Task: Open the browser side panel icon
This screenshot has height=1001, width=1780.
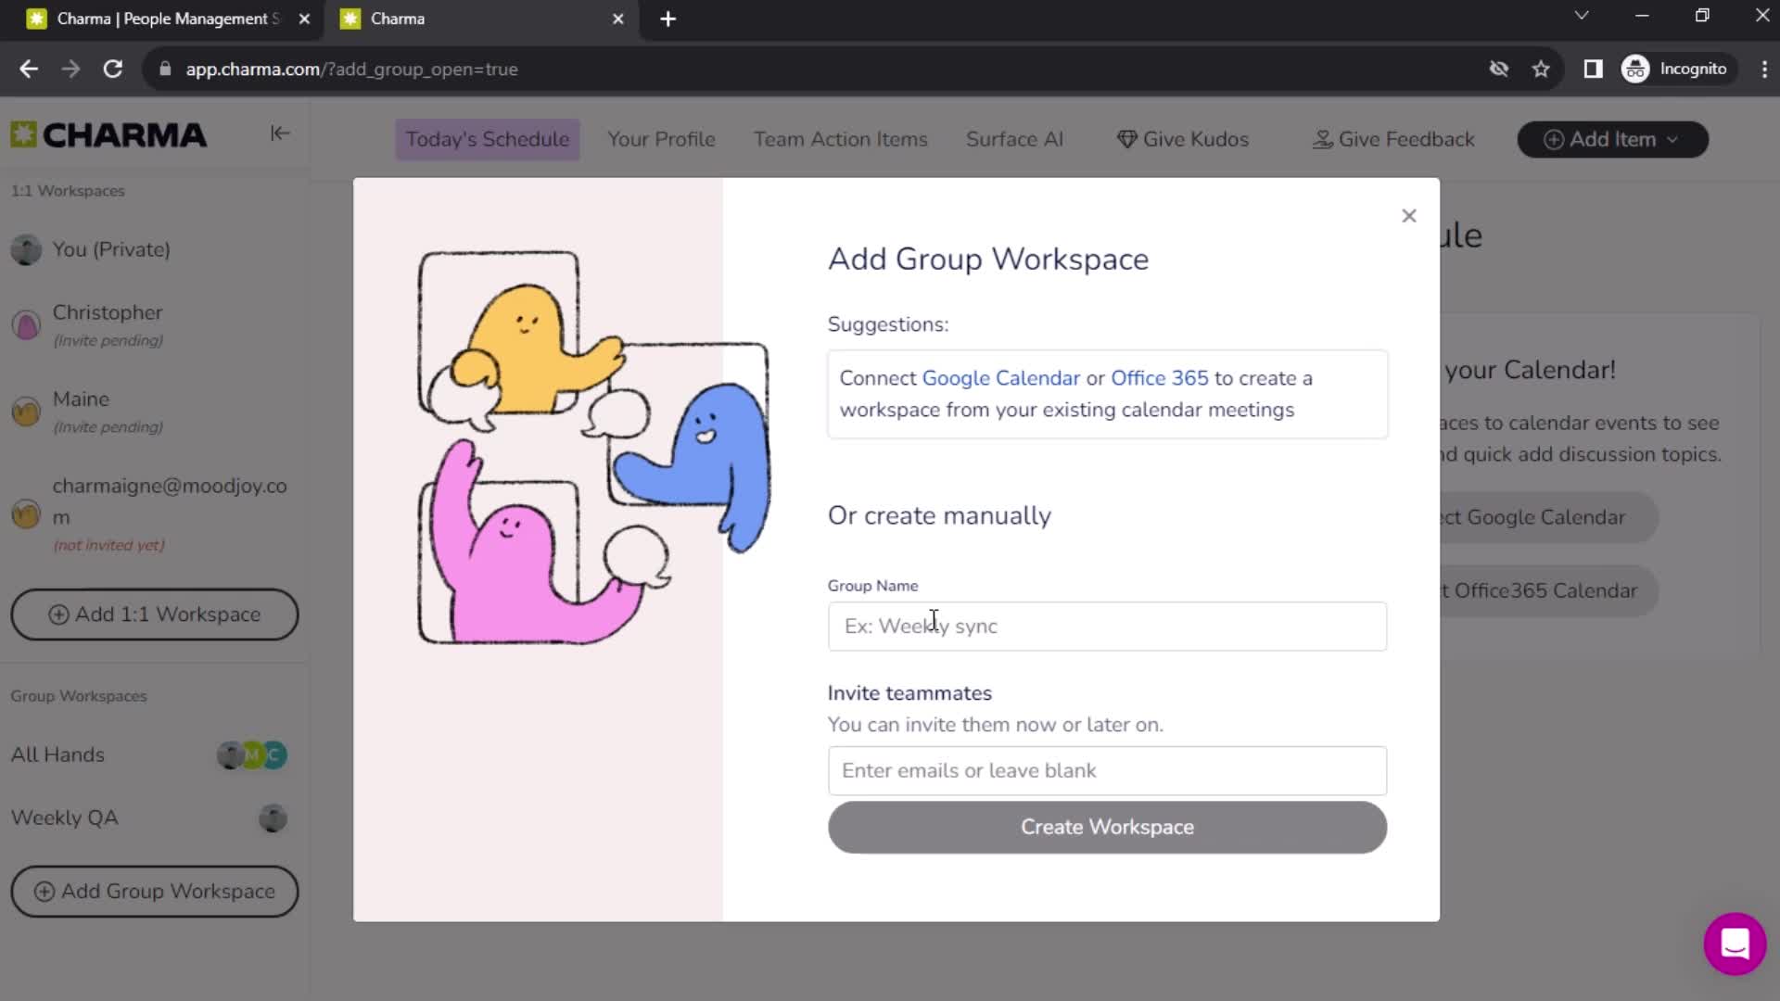Action: coord(1593,69)
